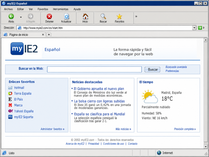Select the Página de inicio tab
The image size is (209, 157).
(x=24, y=35)
